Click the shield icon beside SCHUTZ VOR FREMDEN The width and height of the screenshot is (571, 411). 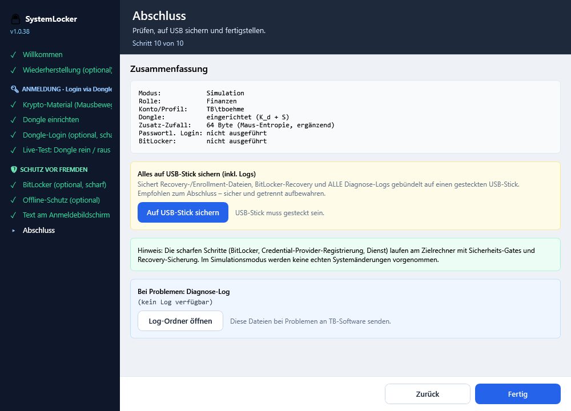[14, 170]
